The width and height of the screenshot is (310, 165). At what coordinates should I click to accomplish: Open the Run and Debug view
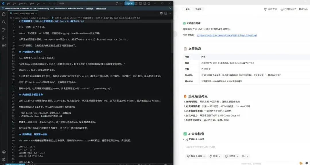(x=3, y=38)
